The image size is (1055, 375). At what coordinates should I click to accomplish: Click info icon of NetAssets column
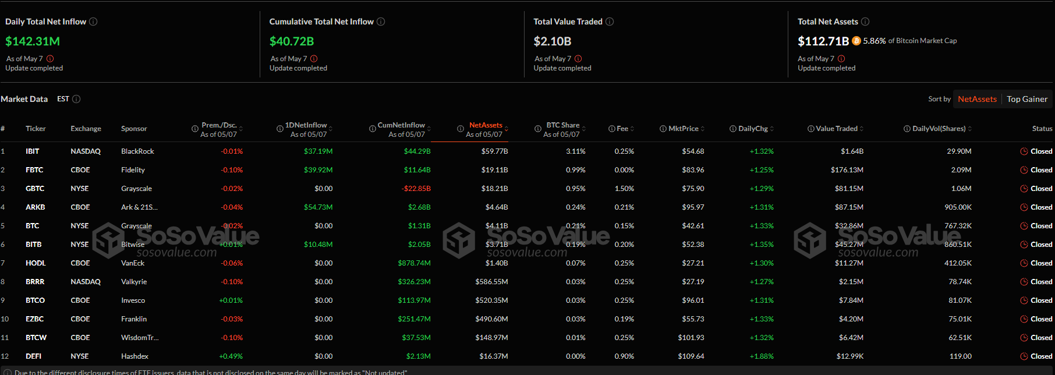click(461, 129)
